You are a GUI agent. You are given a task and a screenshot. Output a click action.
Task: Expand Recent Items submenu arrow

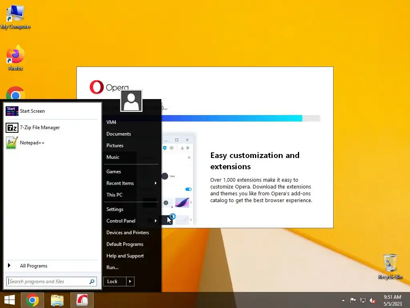tap(156, 183)
